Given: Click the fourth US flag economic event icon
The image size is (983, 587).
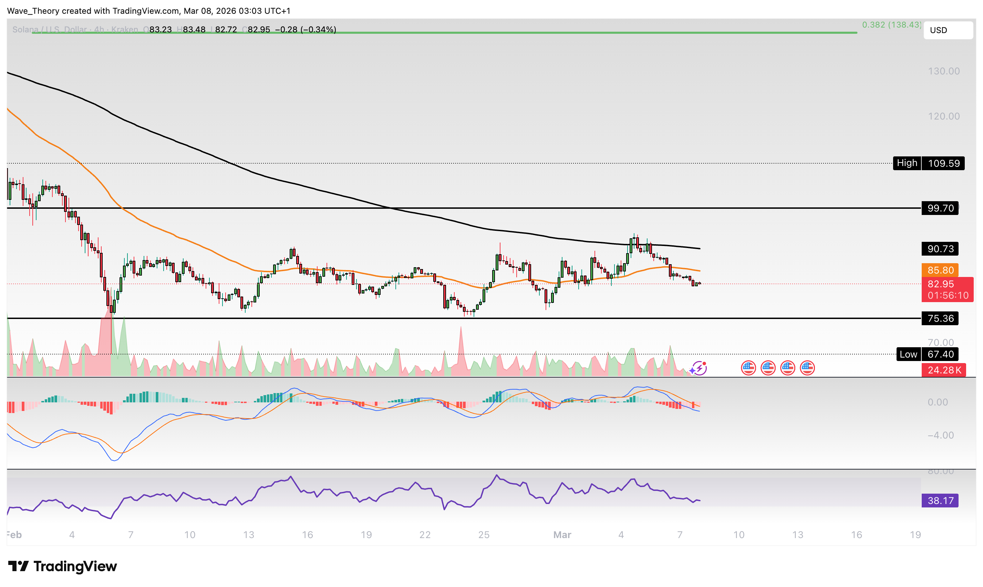Looking at the screenshot, I should (807, 368).
